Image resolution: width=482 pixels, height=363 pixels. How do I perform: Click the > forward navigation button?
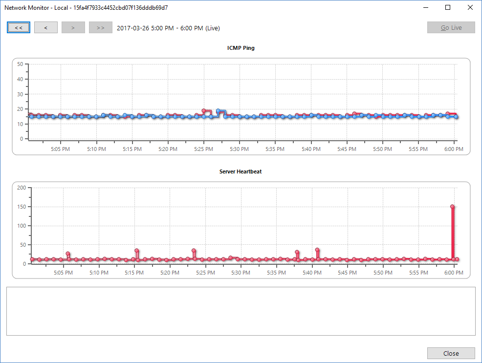point(73,28)
